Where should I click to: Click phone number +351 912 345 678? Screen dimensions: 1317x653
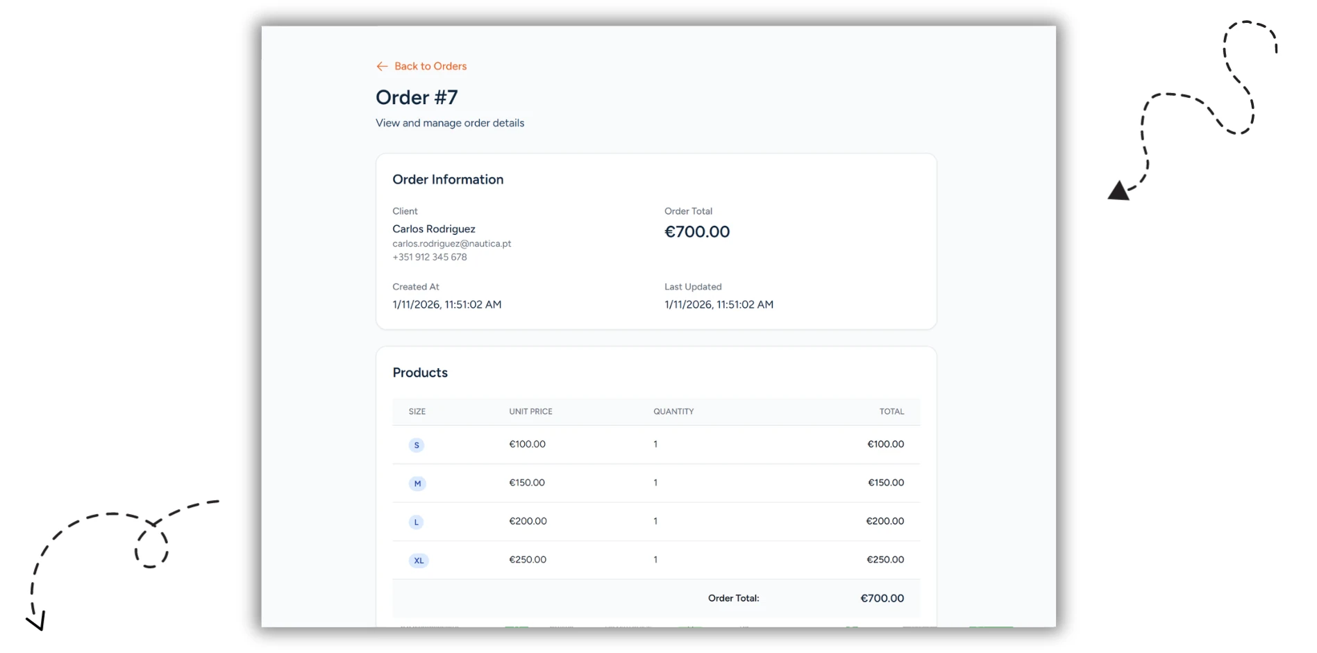(429, 257)
